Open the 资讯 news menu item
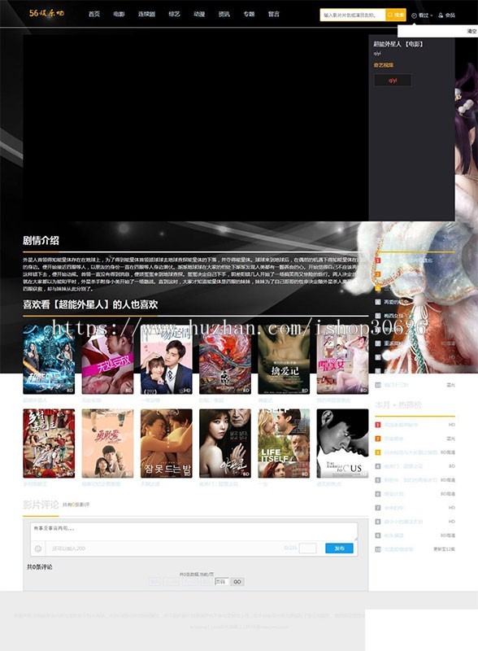Screen dimensions: 478x651 point(224,14)
